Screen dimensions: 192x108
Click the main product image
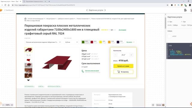click(x=57, y=63)
